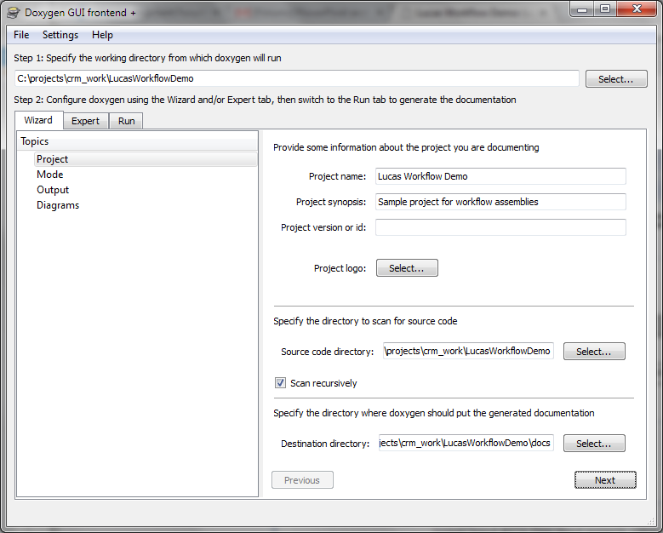Image resolution: width=663 pixels, height=533 pixels.
Task: Click the working directory input field
Action: click(x=297, y=78)
